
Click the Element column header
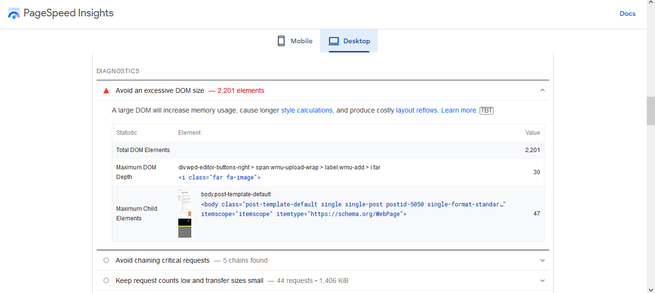[189, 133]
